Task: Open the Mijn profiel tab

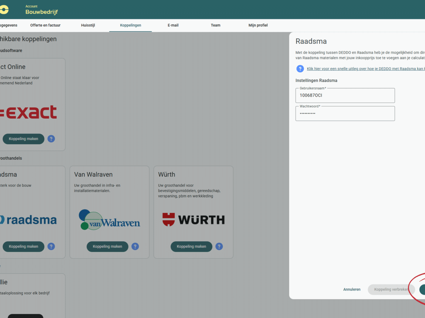Action: (258, 25)
